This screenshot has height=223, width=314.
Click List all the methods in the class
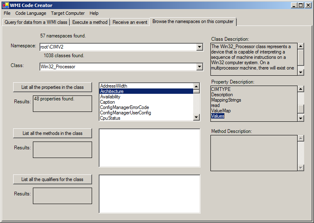pos(53,133)
